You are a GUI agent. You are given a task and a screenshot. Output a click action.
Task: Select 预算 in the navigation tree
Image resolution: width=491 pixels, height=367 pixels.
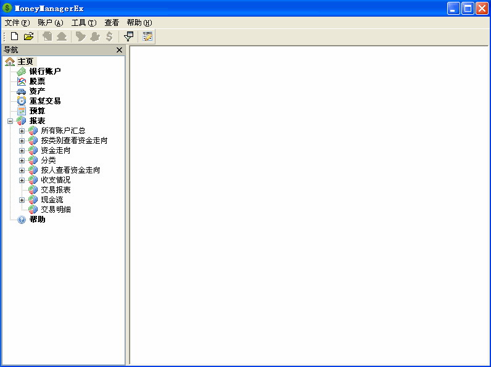37,111
